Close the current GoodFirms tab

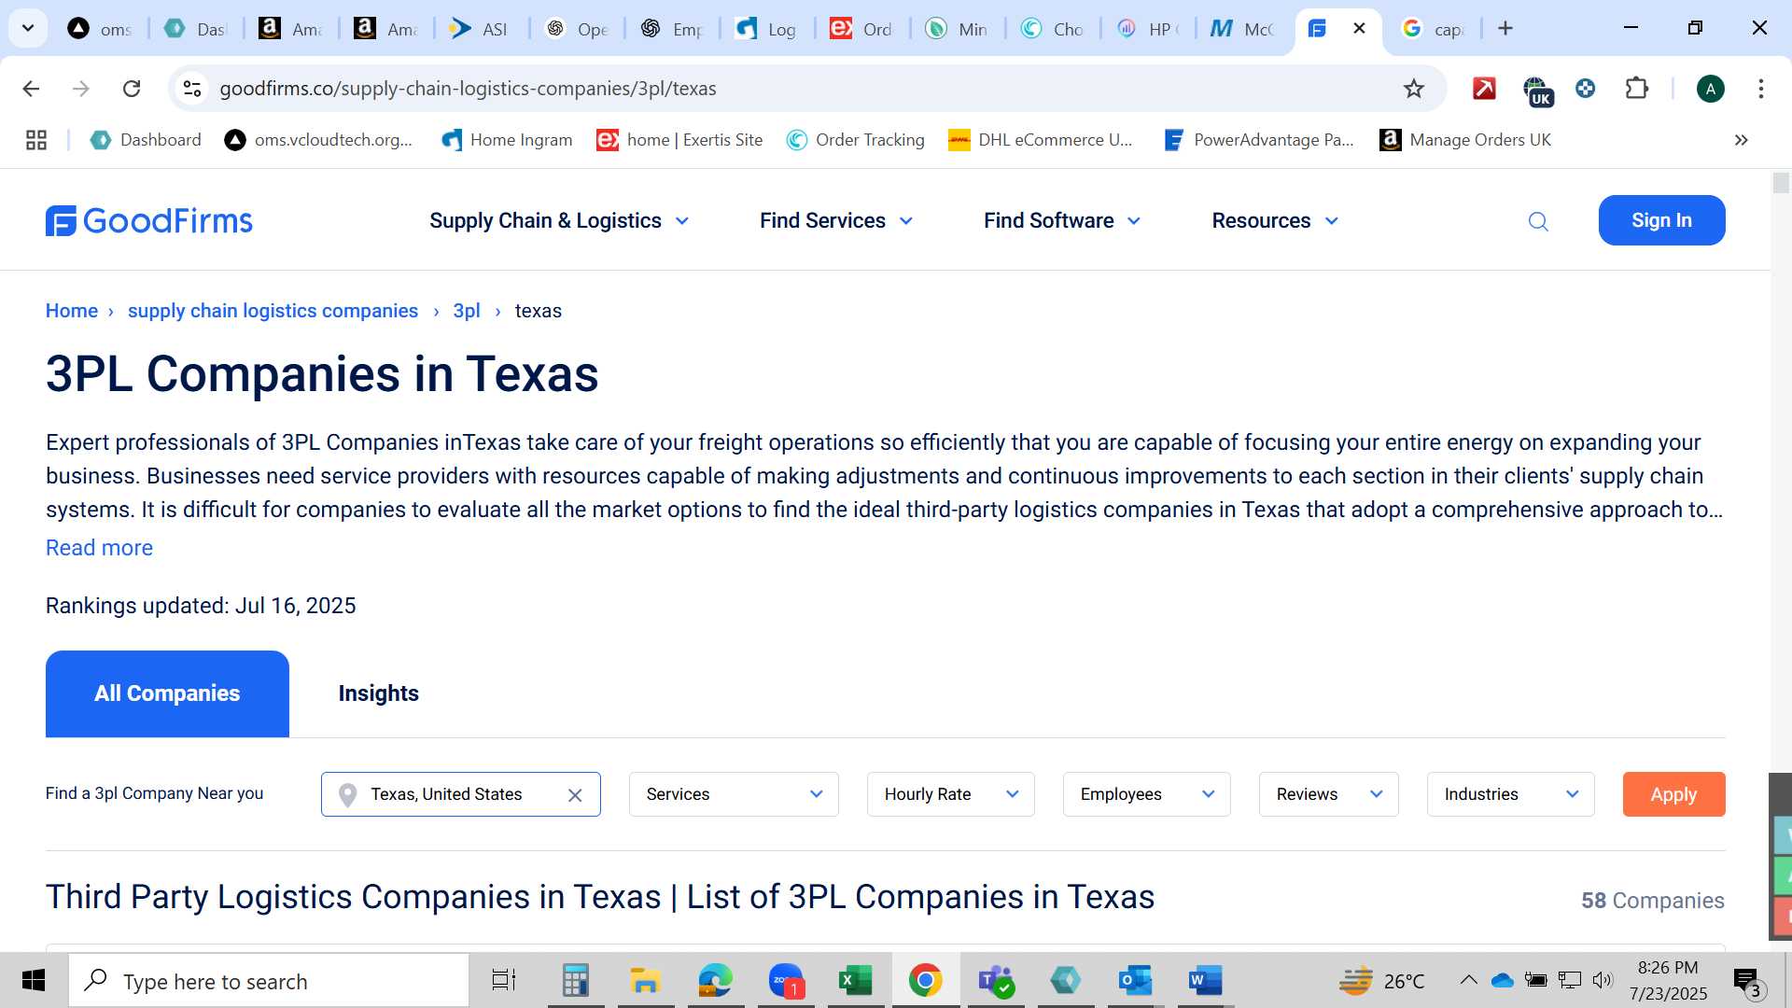(1359, 28)
